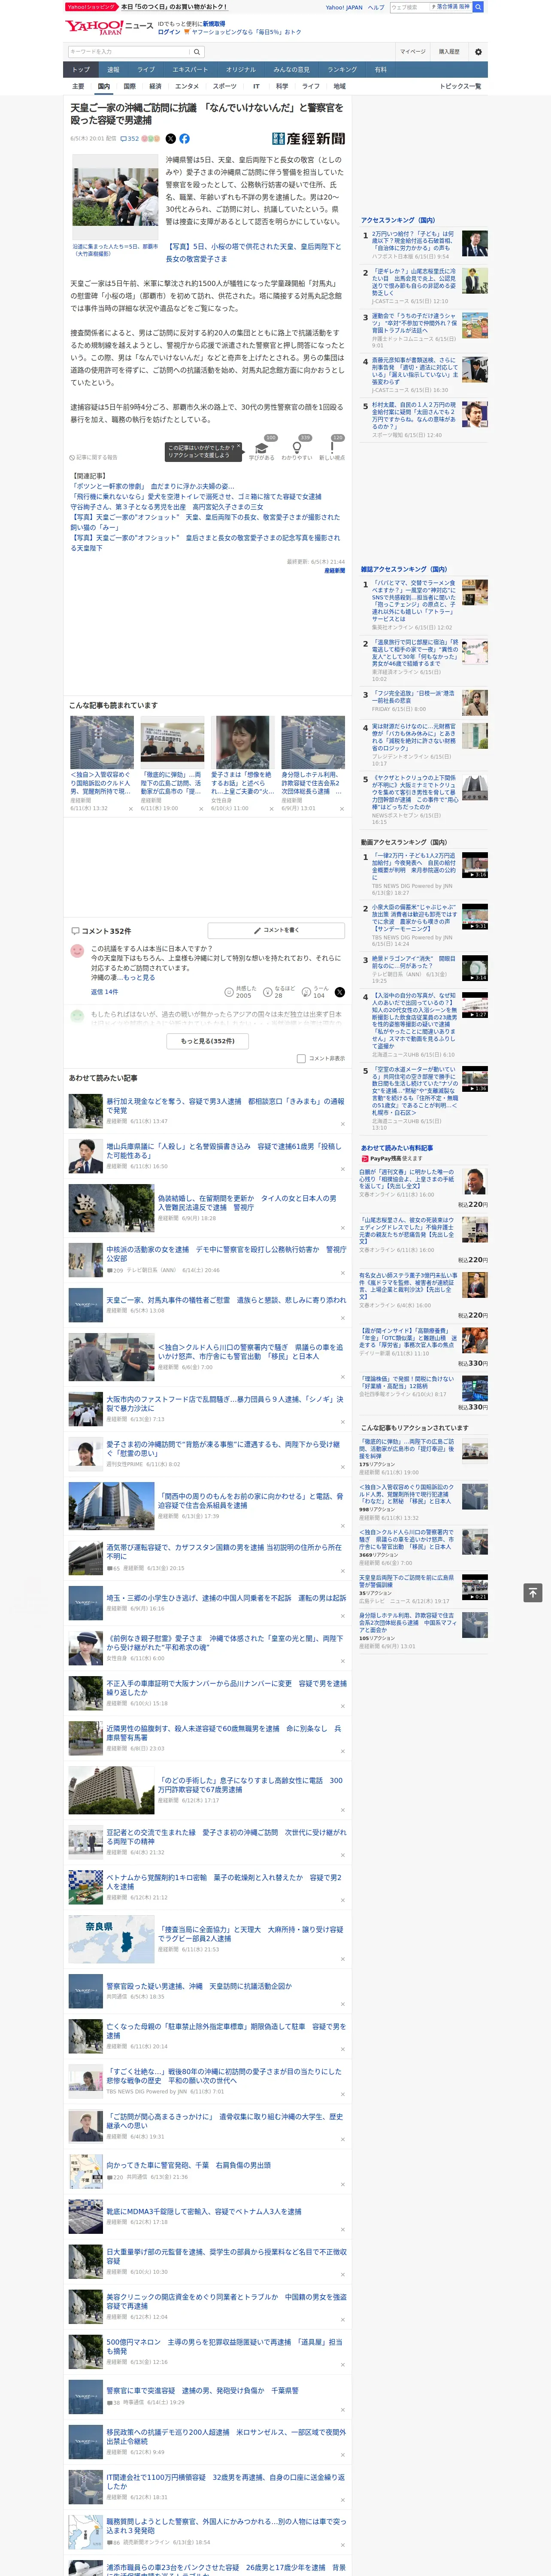Click the top-bar web search magnifier button
The image size is (551, 2576).
tap(478, 7)
